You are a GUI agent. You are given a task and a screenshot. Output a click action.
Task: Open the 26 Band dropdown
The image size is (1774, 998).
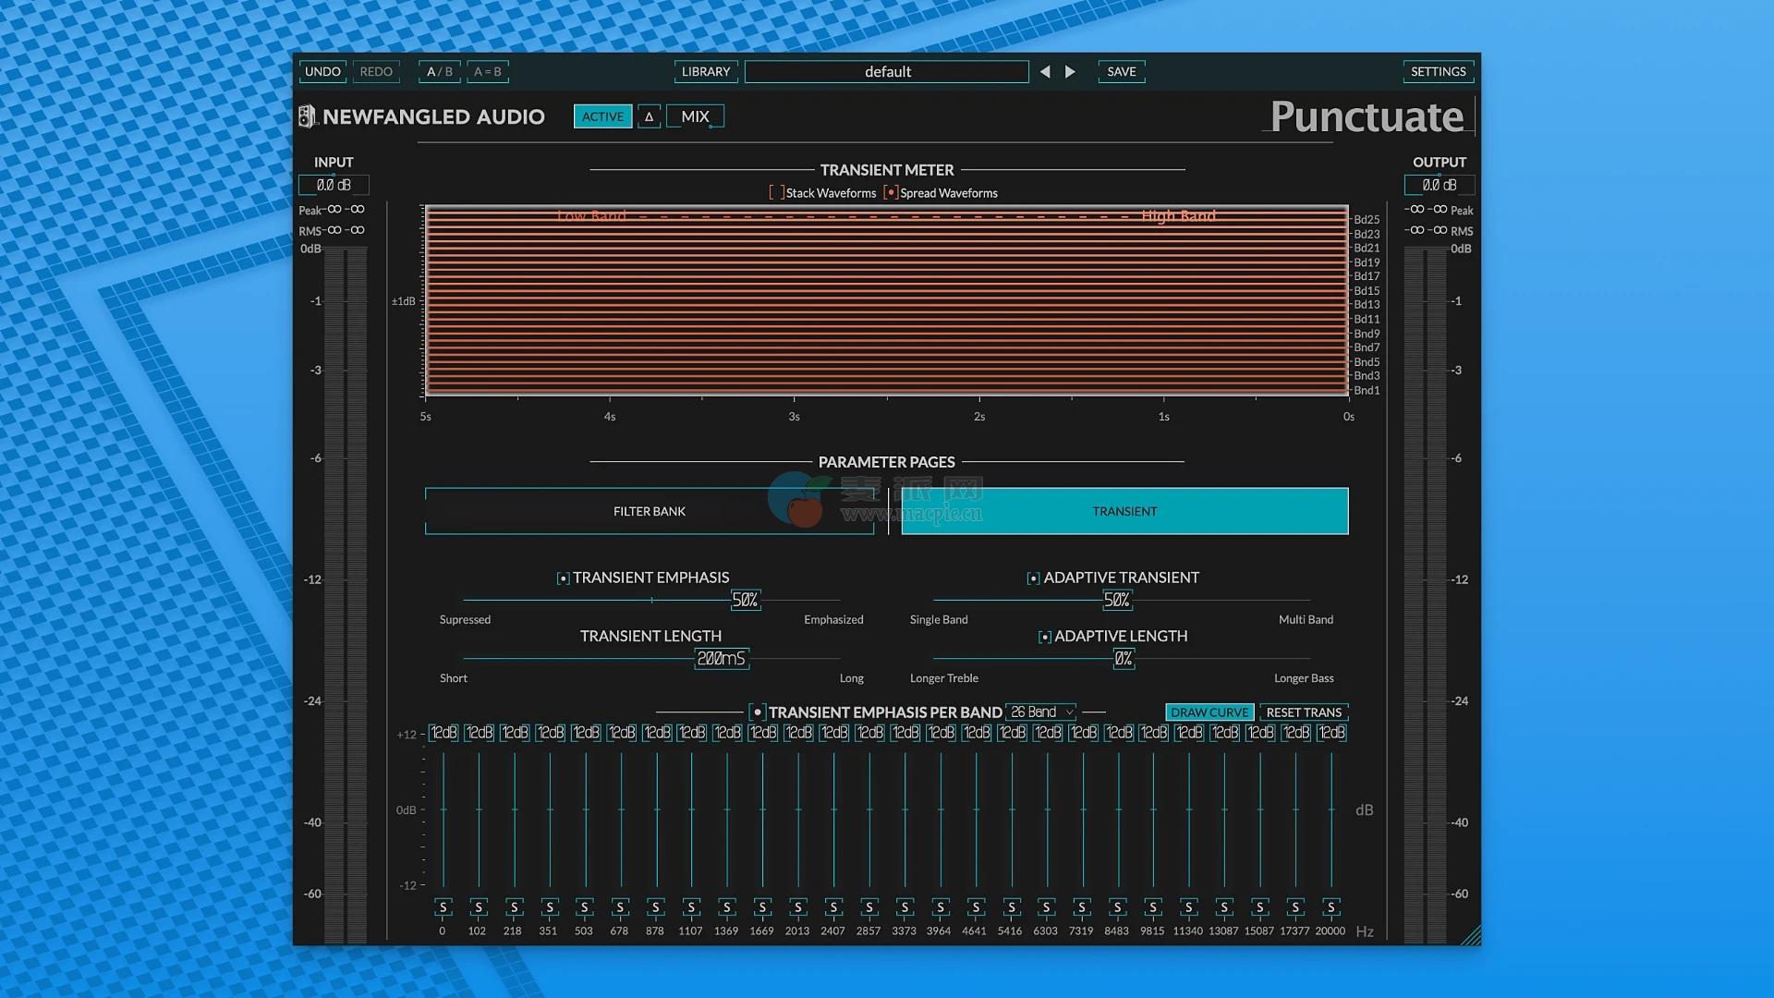click(x=1040, y=712)
